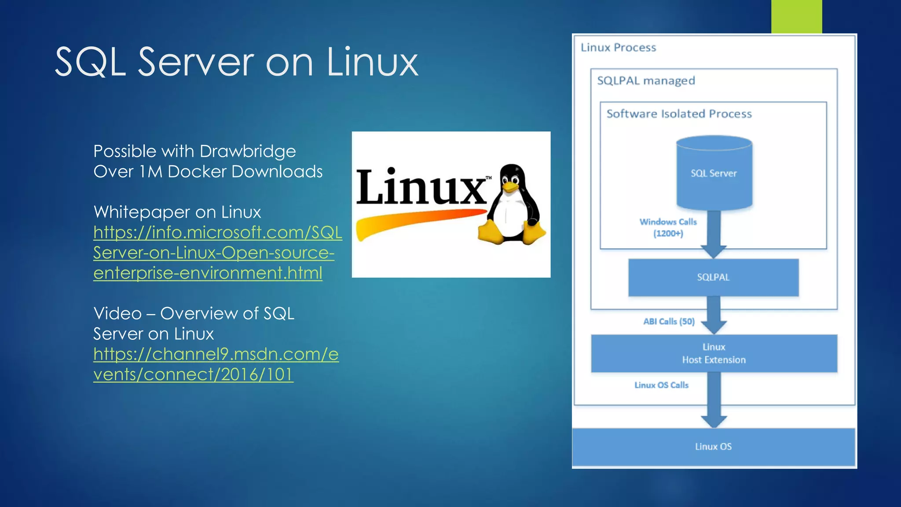The image size is (901, 507).
Task: Select the Linux Host Extension box
Action: click(714, 353)
